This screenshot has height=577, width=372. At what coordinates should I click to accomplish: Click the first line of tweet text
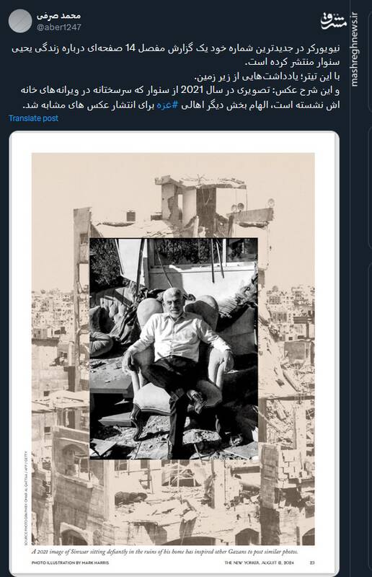pos(176,48)
